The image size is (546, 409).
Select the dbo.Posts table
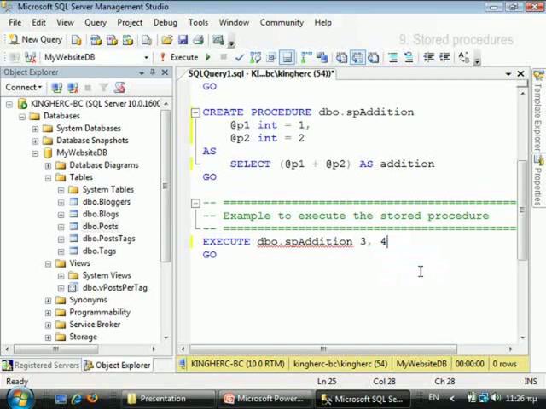point(101,227)
